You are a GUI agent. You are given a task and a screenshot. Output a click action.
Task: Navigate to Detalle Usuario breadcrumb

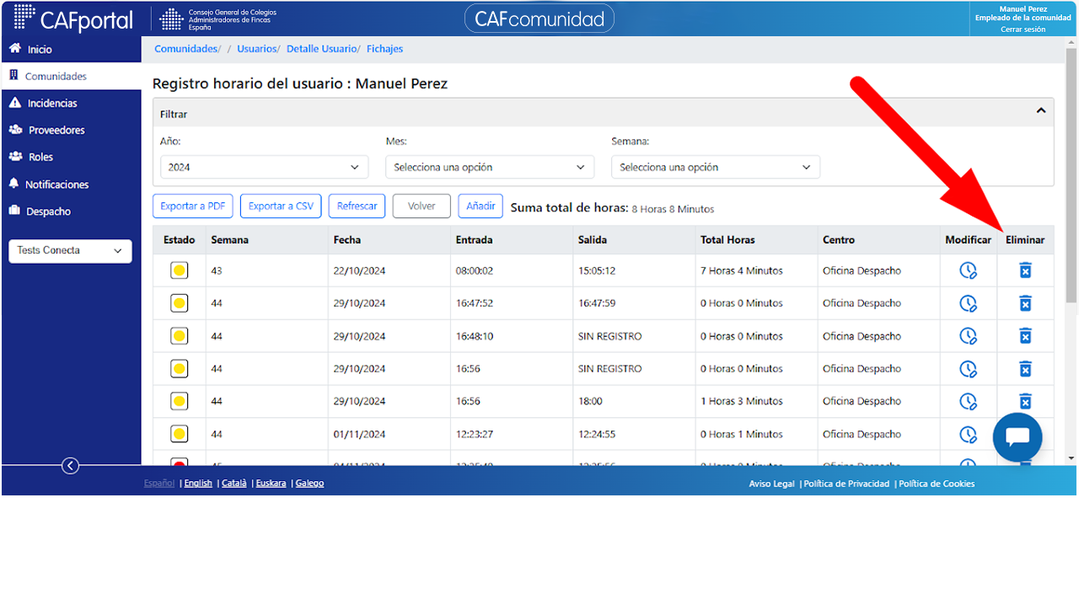tap(322, 49)
